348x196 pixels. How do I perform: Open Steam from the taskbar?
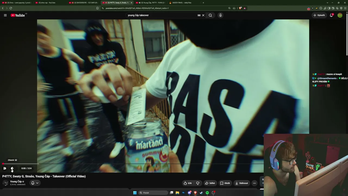click(x=201, y=193)
